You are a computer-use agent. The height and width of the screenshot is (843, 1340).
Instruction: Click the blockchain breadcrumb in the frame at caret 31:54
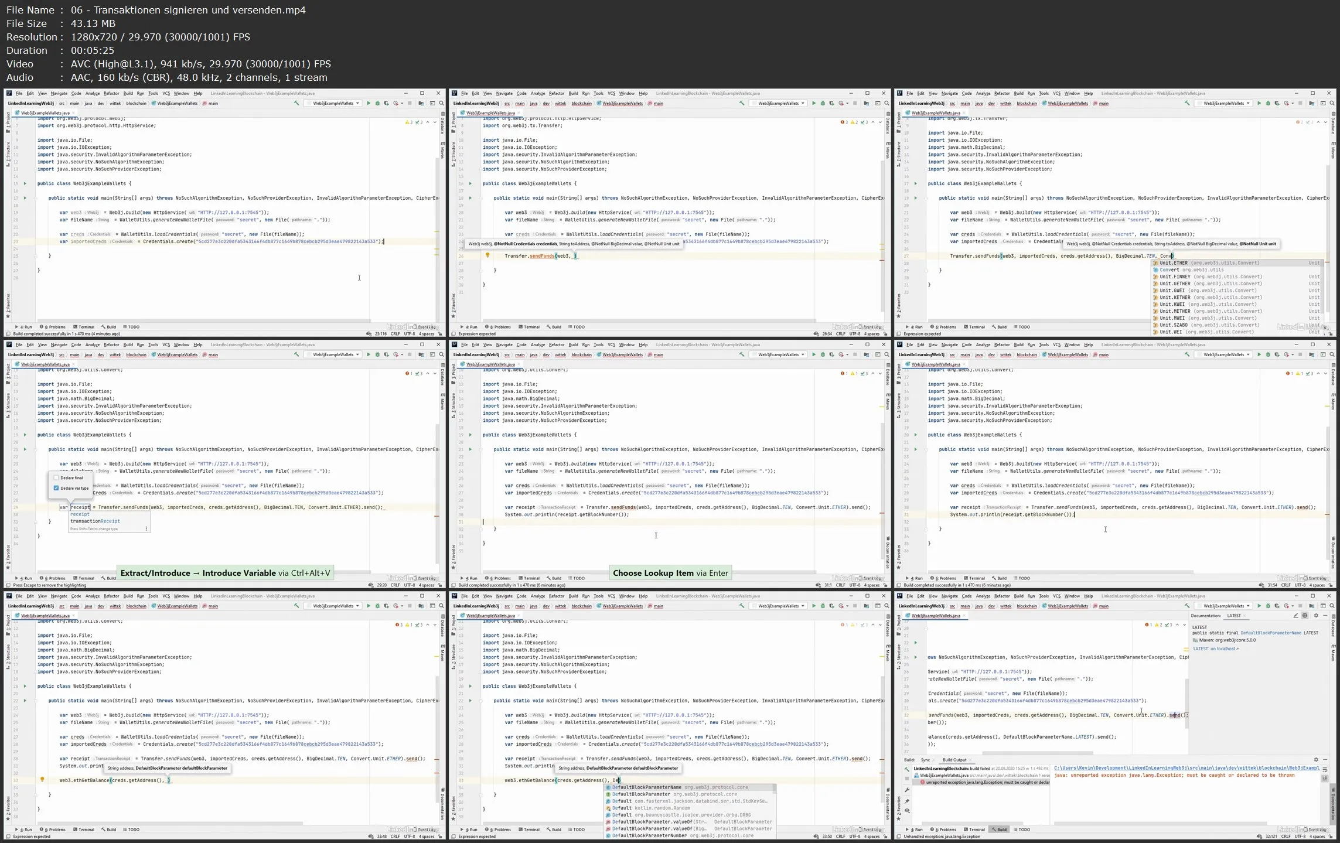pos(1027,354)
